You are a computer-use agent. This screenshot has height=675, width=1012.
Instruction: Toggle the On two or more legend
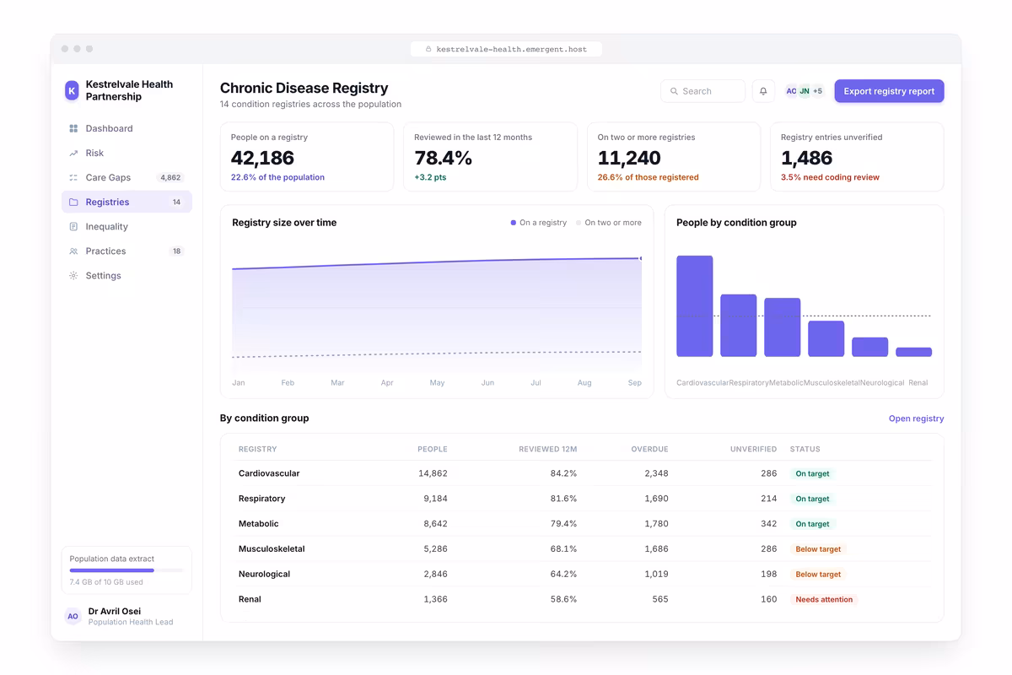[x=609, y=223]
